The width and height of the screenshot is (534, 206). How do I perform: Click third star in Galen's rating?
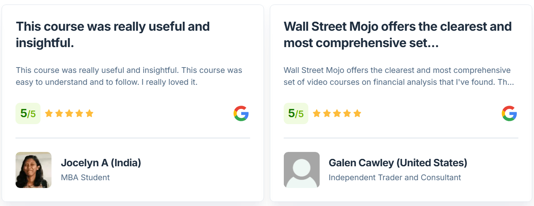tap(337, 113)
